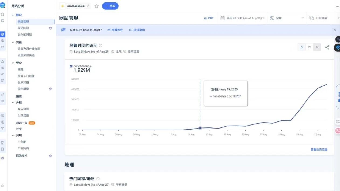
Task: Click the crown icon next to 网站技术
Action: tap(50, 156)
